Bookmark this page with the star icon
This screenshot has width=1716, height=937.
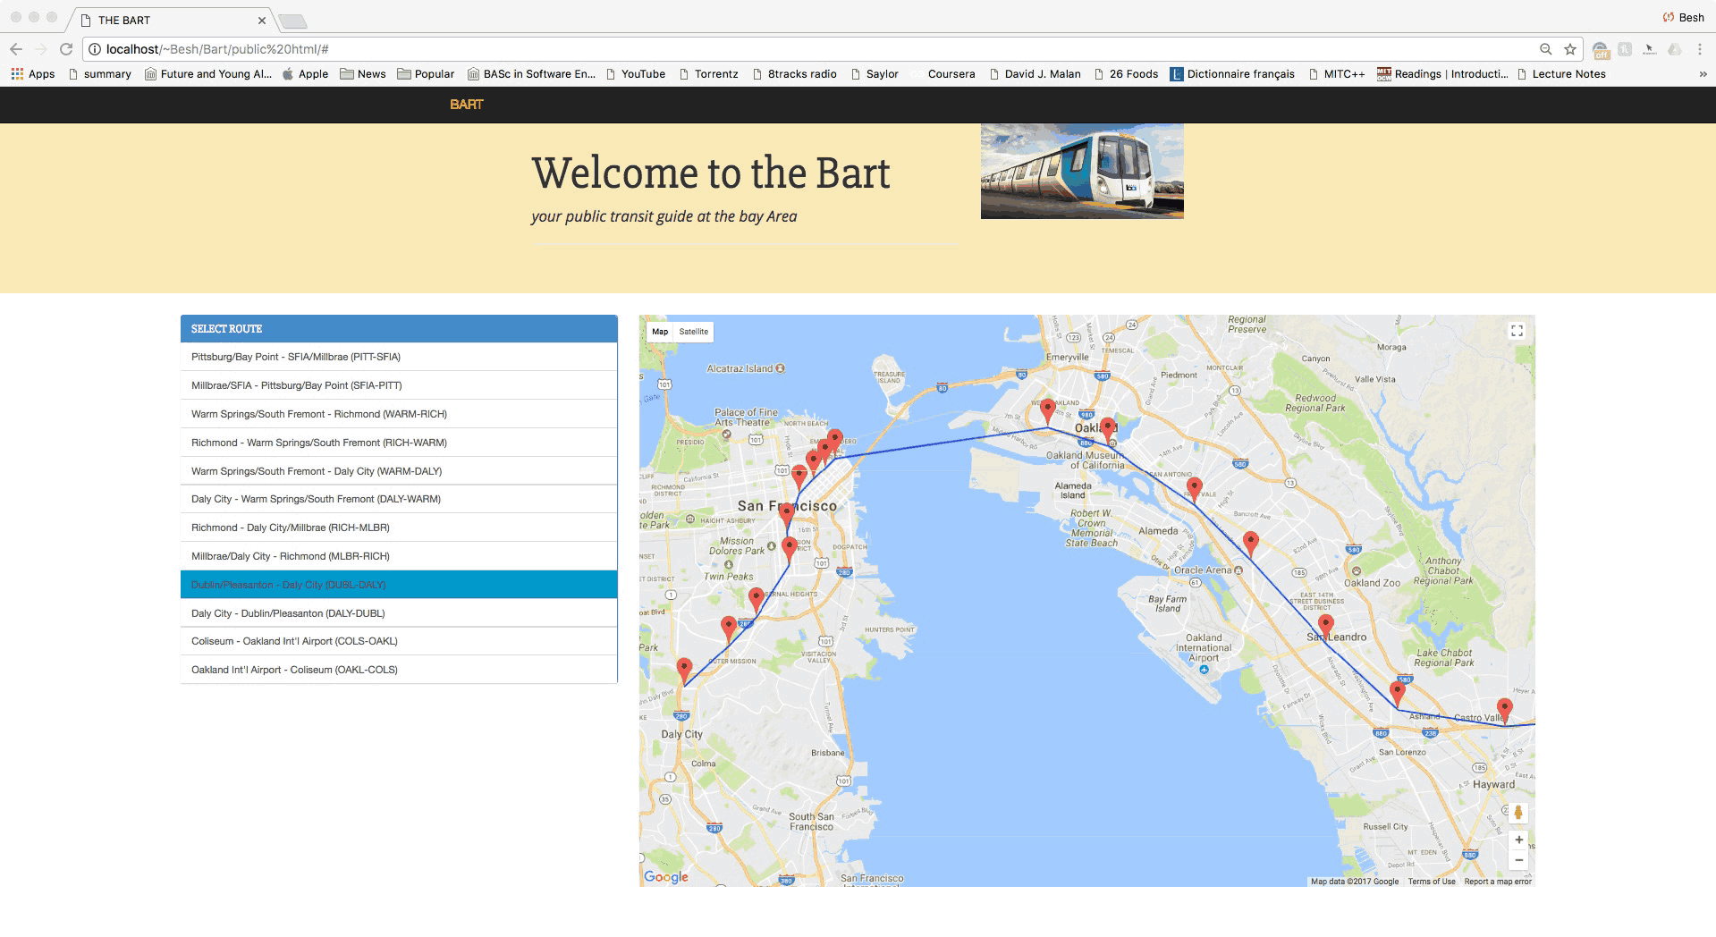click(1570, 49)
